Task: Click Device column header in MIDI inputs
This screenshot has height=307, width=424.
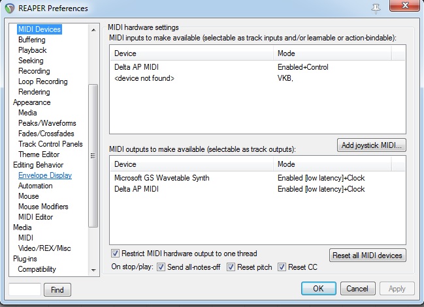Action: click(x=192, y=53)
